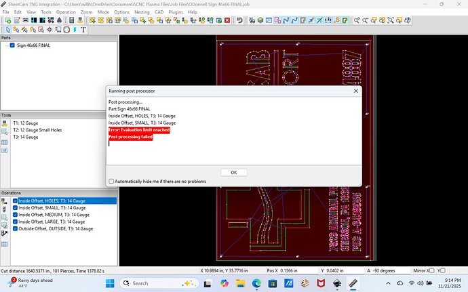This screenshot has height=292, width=468.
Task: Toggle the Mirror X checkbox in status bar
Action: click(x=431, y=270)
